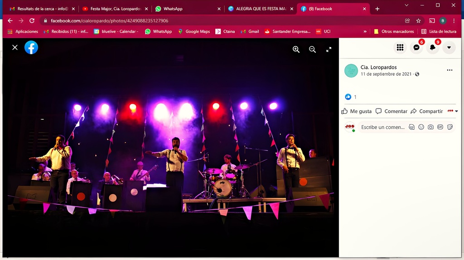Open the Chrome tab search dropdown
Image resolution: width=464 pixels, height=260 pixels.
pos(406,5)
